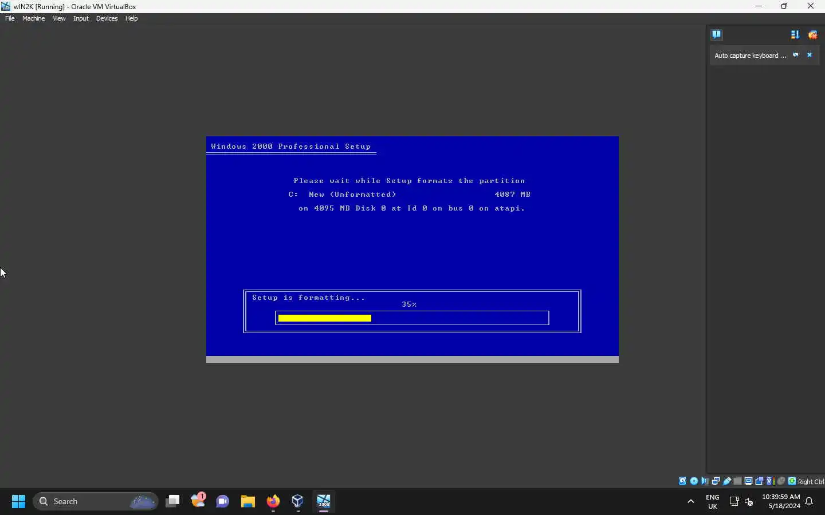This screenshot has height=515, width=825.
Task: Click the '4095 MB Disk 0' line
Action: point(412,208)
